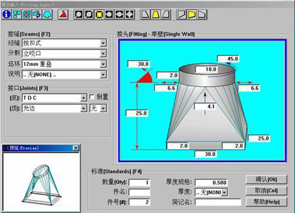Close the 预览 Preview window

pyautogui.click(x=76, y=148)
